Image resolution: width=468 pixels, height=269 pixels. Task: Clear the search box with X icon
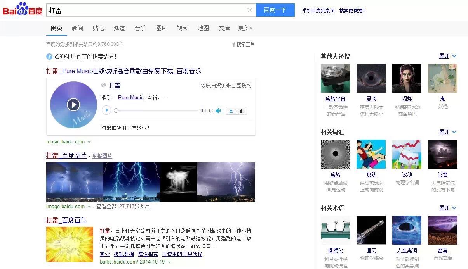coord(249,10)
